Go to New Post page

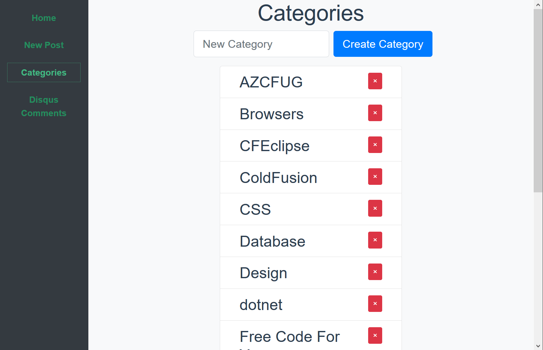coord(44,45)
